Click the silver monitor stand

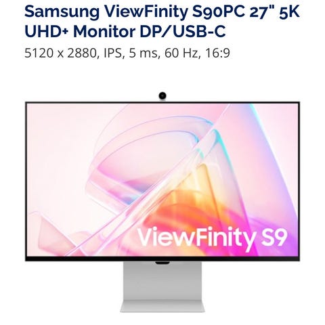162,286
